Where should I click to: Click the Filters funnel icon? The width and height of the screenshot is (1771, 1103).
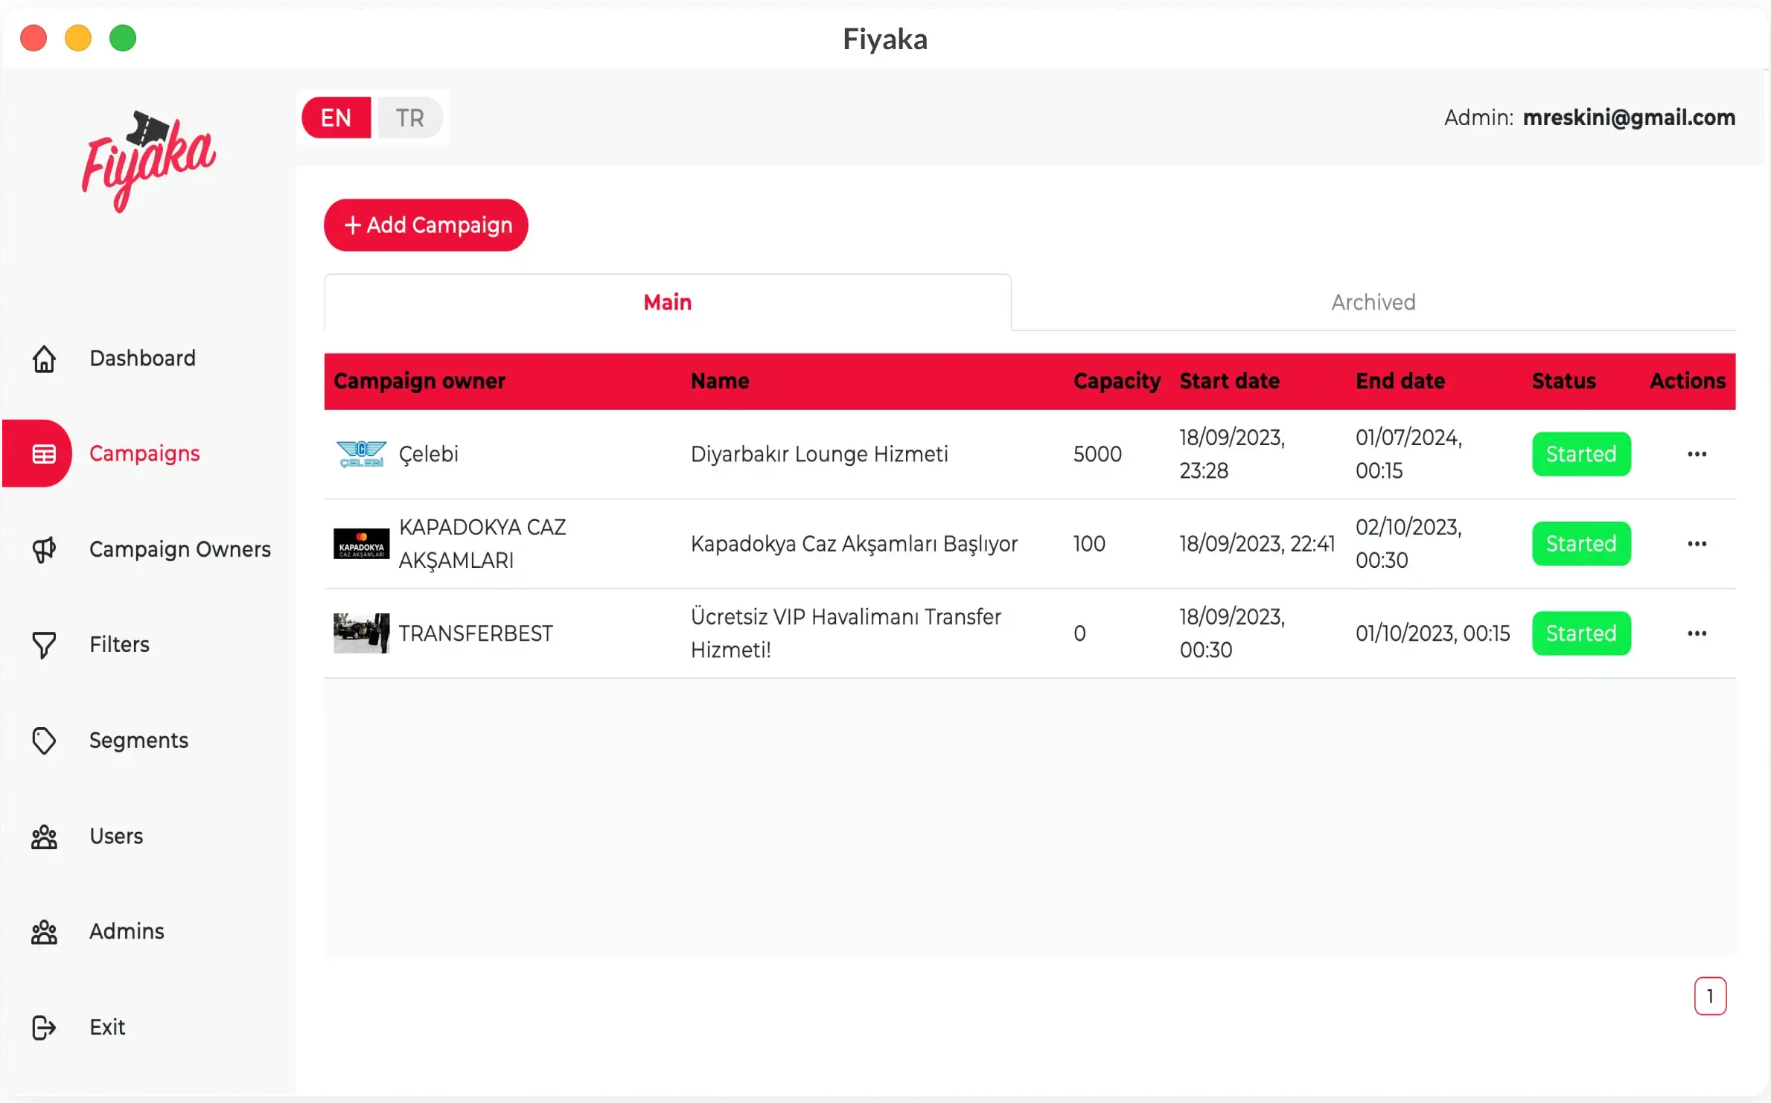tap(44, 645)
